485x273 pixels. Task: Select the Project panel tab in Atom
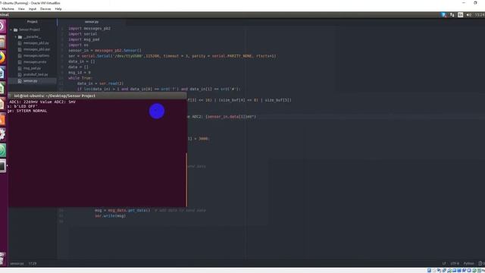33,22
